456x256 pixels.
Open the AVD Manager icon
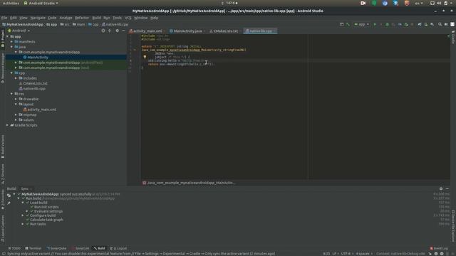426,24
